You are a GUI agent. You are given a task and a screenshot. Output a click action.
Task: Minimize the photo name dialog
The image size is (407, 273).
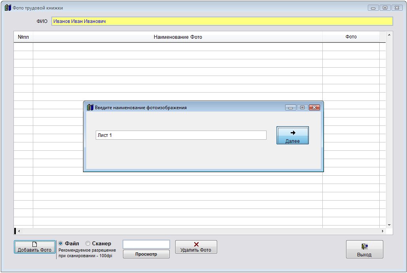click(290, 108)
